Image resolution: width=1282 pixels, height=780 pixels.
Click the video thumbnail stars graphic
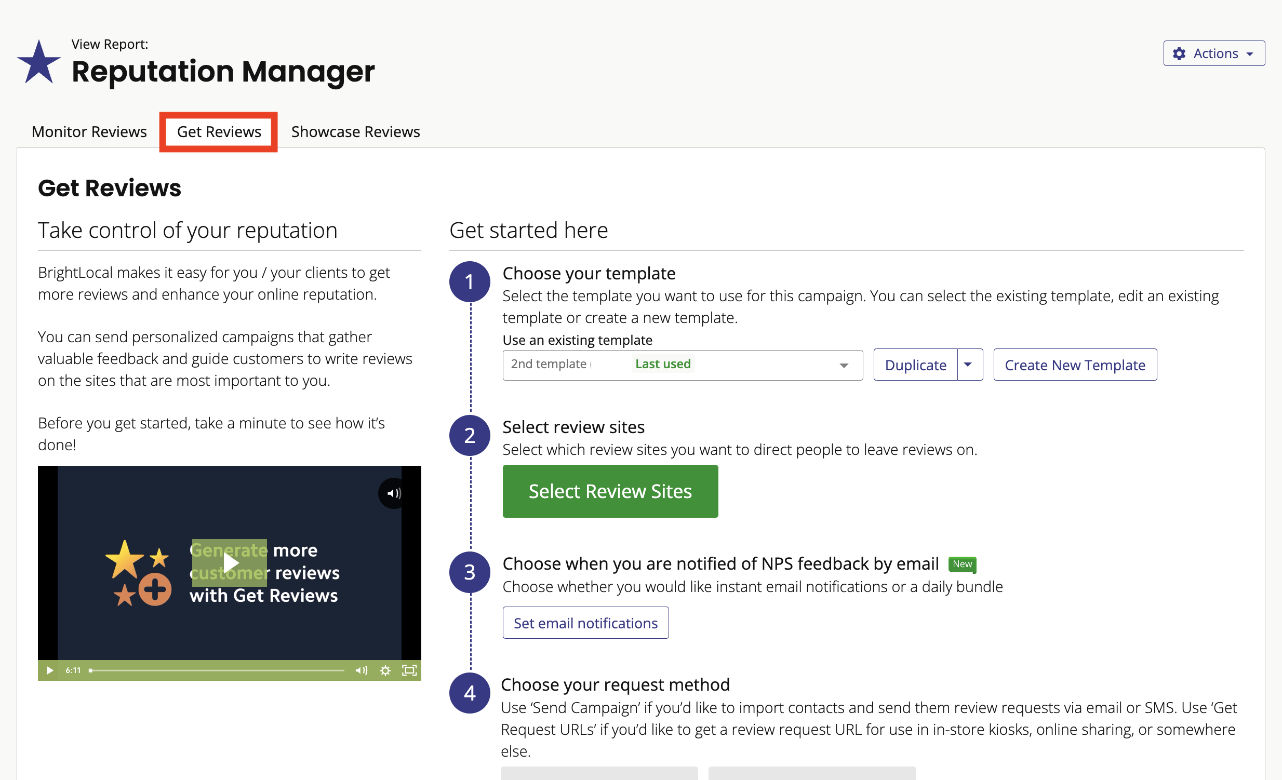pyautogui.click(x=138, y=572)
